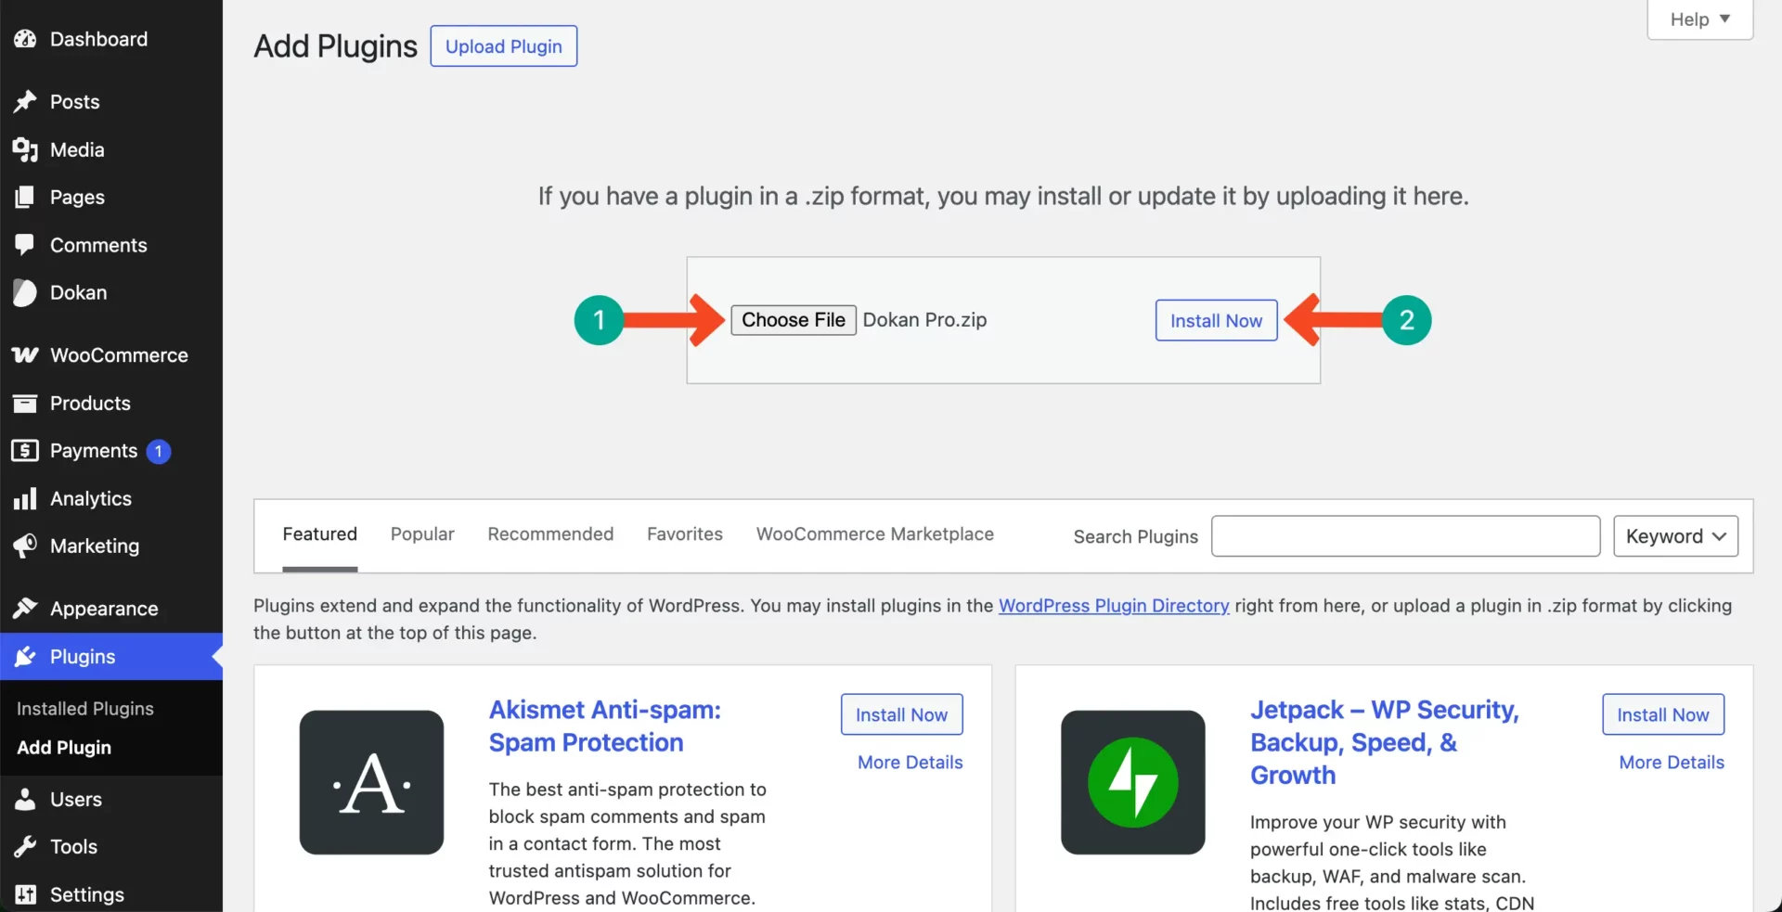Click the Products archive box icon
This screenshot has height=912, width=1782.
click(25, 404)
